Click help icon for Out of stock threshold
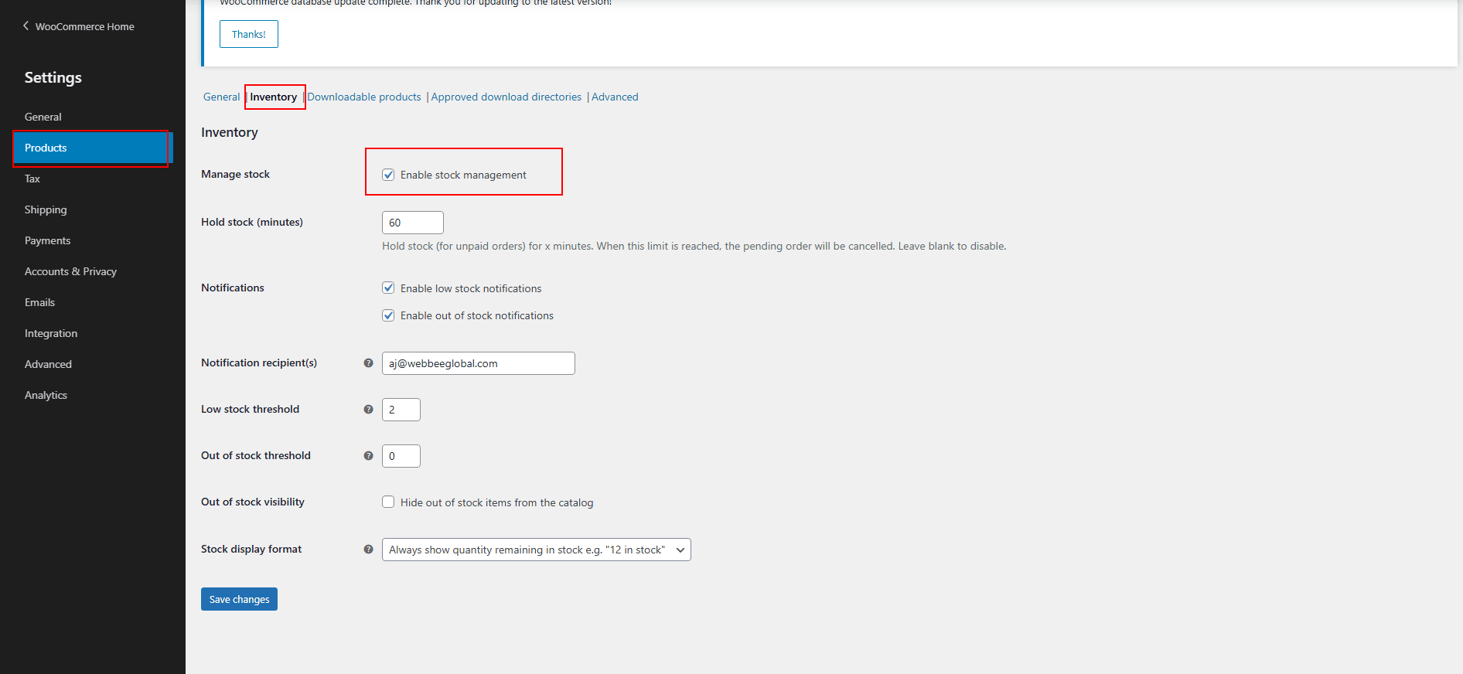 coord(368,456)
